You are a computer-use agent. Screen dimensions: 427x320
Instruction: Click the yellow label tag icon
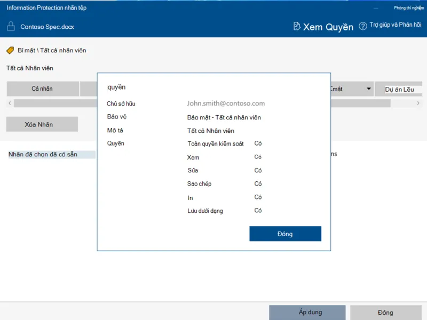coord(10,50)
